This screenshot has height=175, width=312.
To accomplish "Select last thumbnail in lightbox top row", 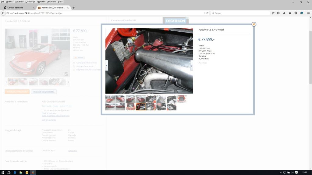I will pos(182,99).
